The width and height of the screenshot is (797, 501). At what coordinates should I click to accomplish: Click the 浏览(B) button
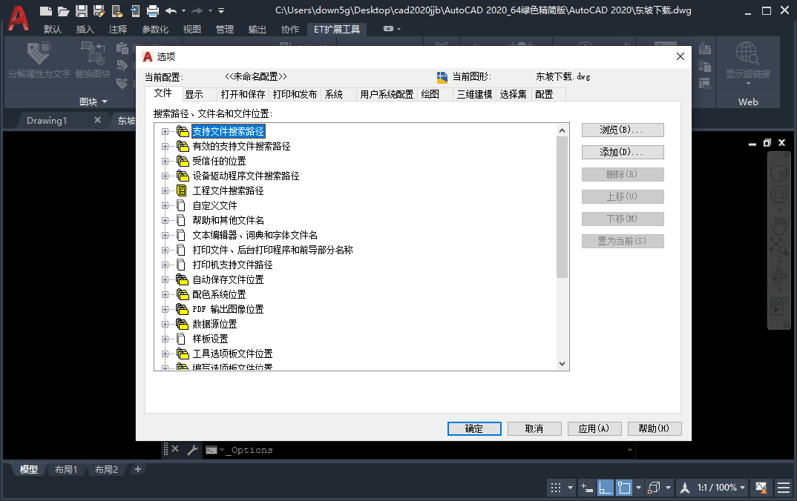click(622, 129)
